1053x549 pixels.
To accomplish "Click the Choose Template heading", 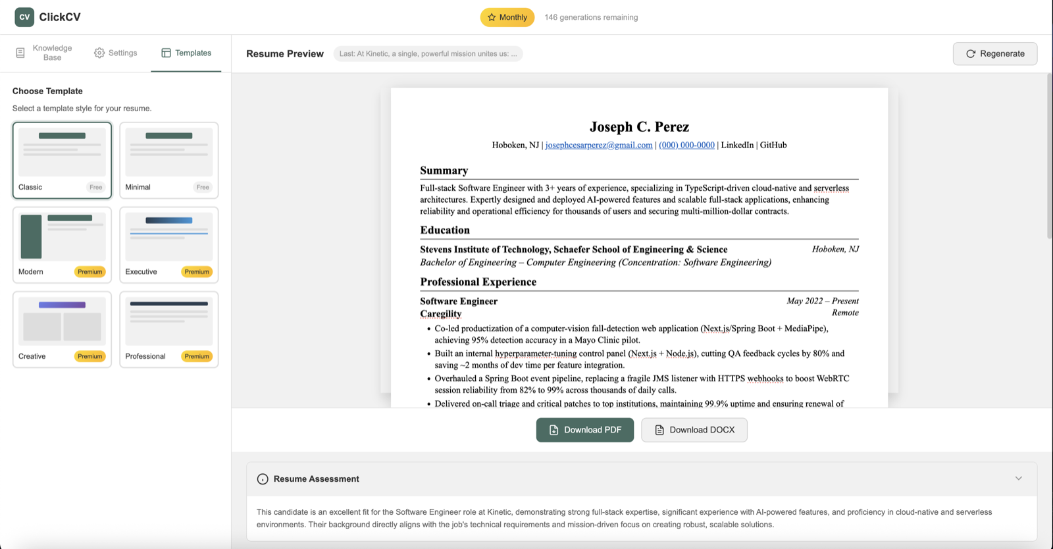I will [47, 91].
